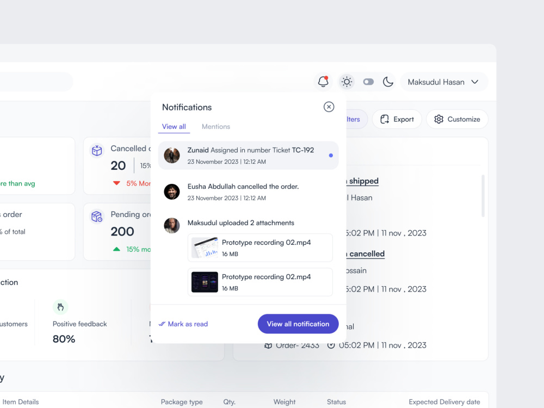
Task: Open Zunaid ticket TC-192 notification
Action: (x=249, y=156)
